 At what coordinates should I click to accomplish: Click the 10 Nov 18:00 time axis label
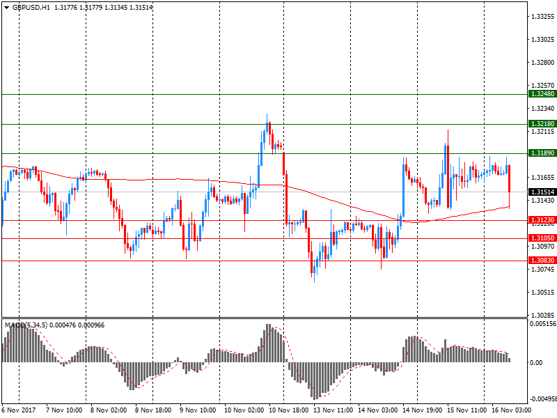pyautogui.click(x=288, y=410)
